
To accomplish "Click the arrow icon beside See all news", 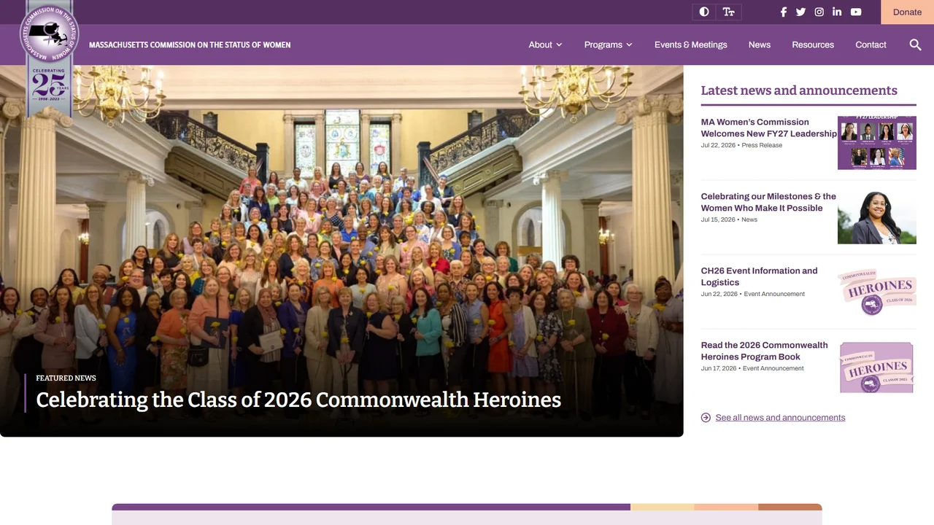I will coord(706,418).
